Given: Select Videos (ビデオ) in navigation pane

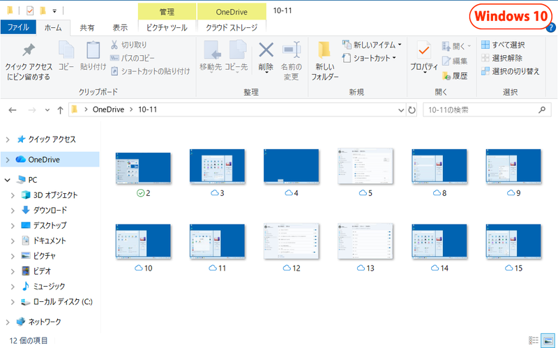Looking at the screenshot, I should tap(42, 271).
